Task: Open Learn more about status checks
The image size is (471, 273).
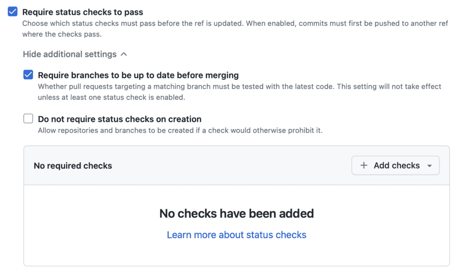Action: pyautogui.click(x=236, y=235)
